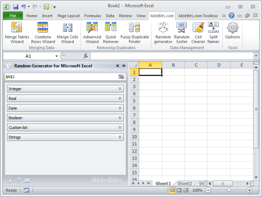This screenshot has width=262, height=197.
Task: Switch to the Formulas tab
Action: tap(93, 16)
